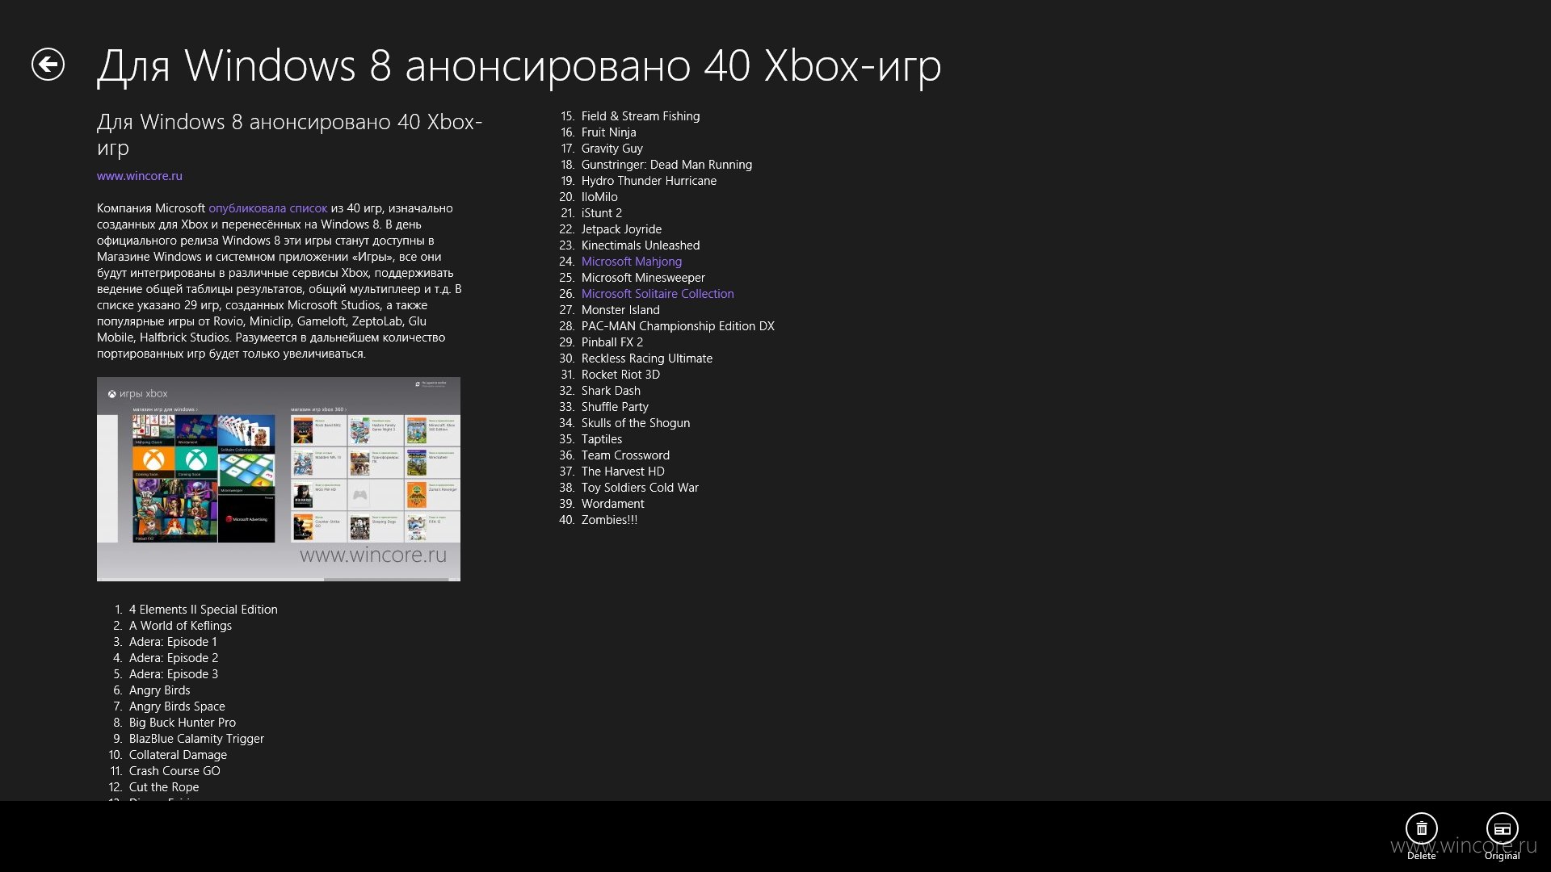Follow the 'опубликовала список' link
This screenshot has height=872, width=1551.
click(268, 208)
